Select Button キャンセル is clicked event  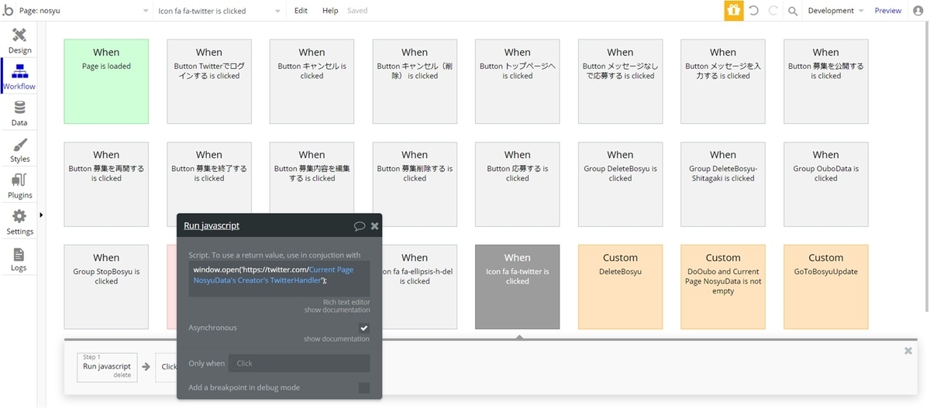coord(312,81)
